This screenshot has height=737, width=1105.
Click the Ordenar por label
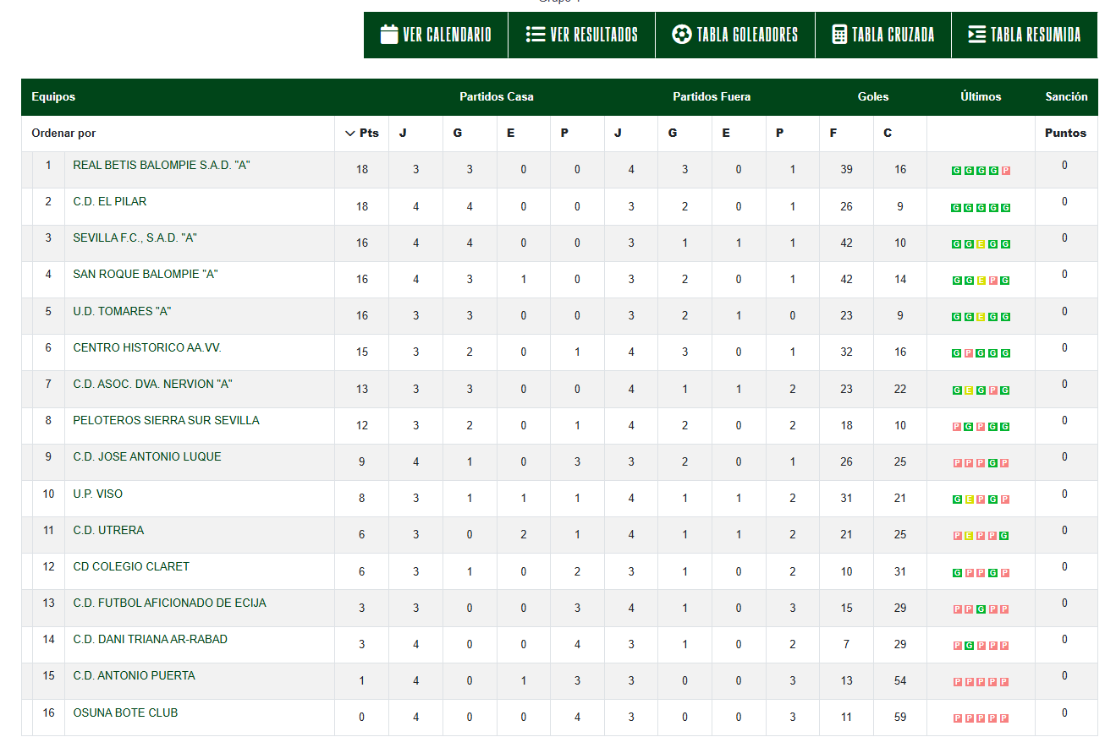coord(63,134)
